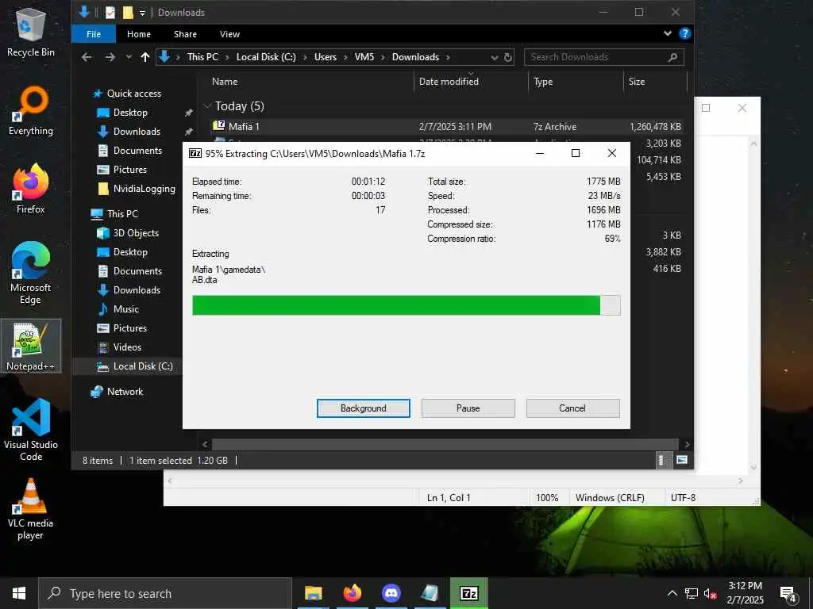Expand the Users breadcrumb arrow

tap(346, 57)
